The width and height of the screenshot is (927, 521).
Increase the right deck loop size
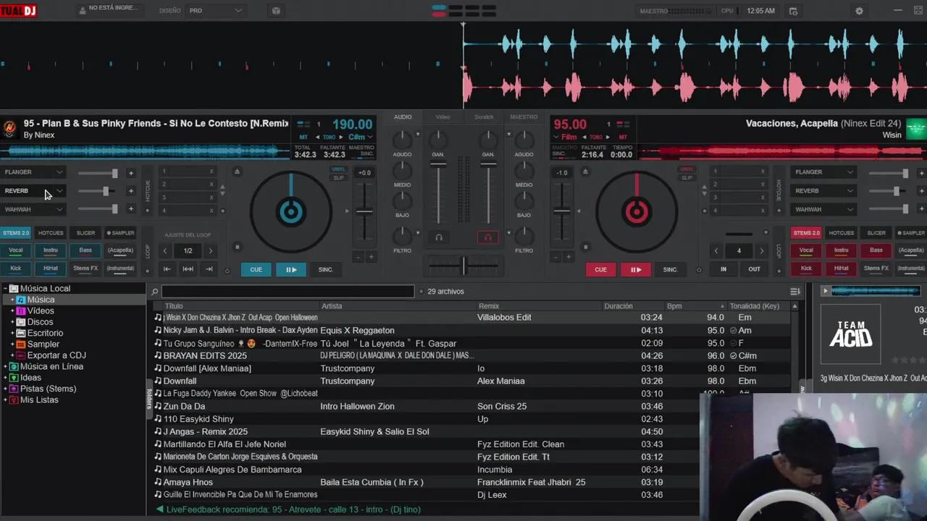[761, 251]
